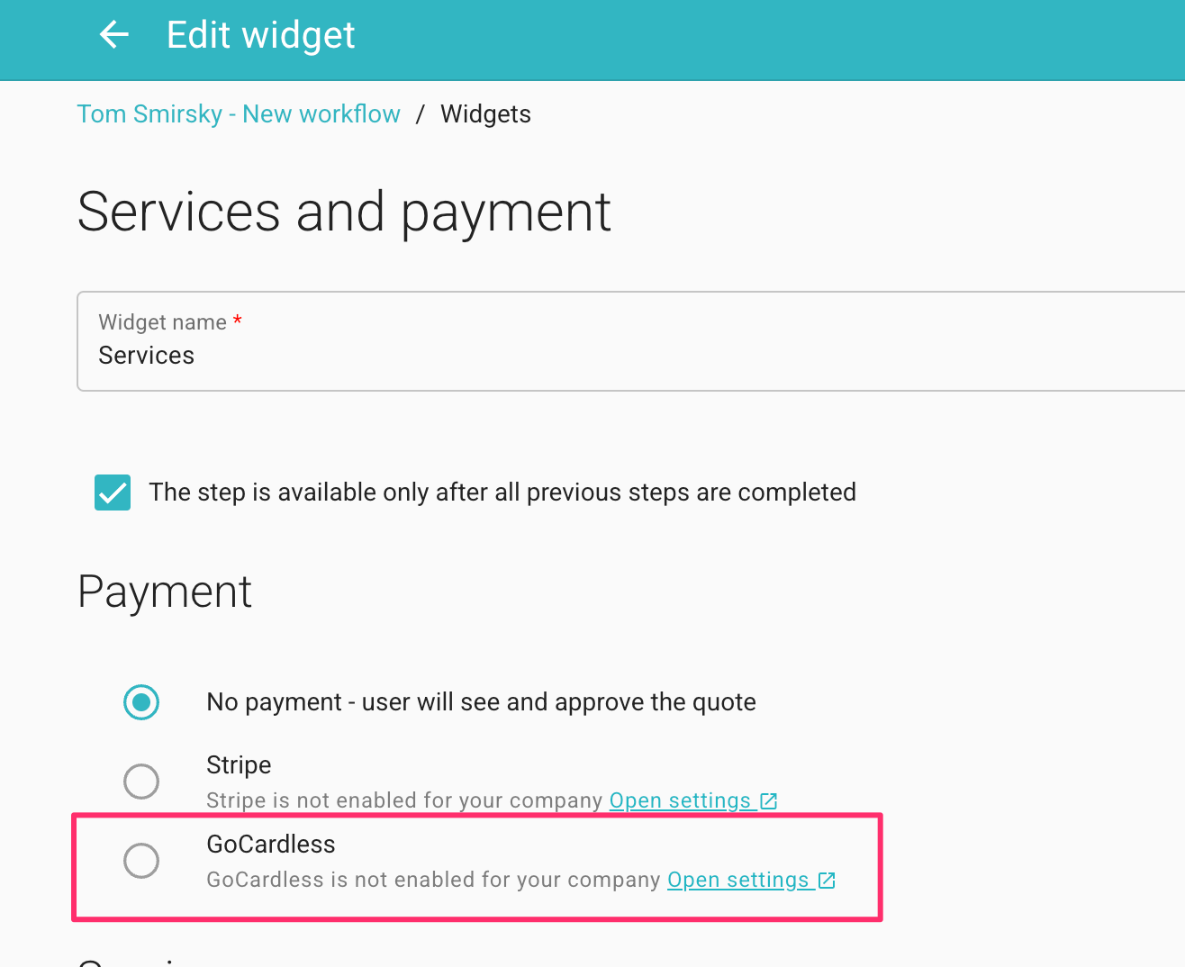Uncheck the previous steps completion checkbox
The width and height of the screenshot is (1185, 967).
point(112,493)
